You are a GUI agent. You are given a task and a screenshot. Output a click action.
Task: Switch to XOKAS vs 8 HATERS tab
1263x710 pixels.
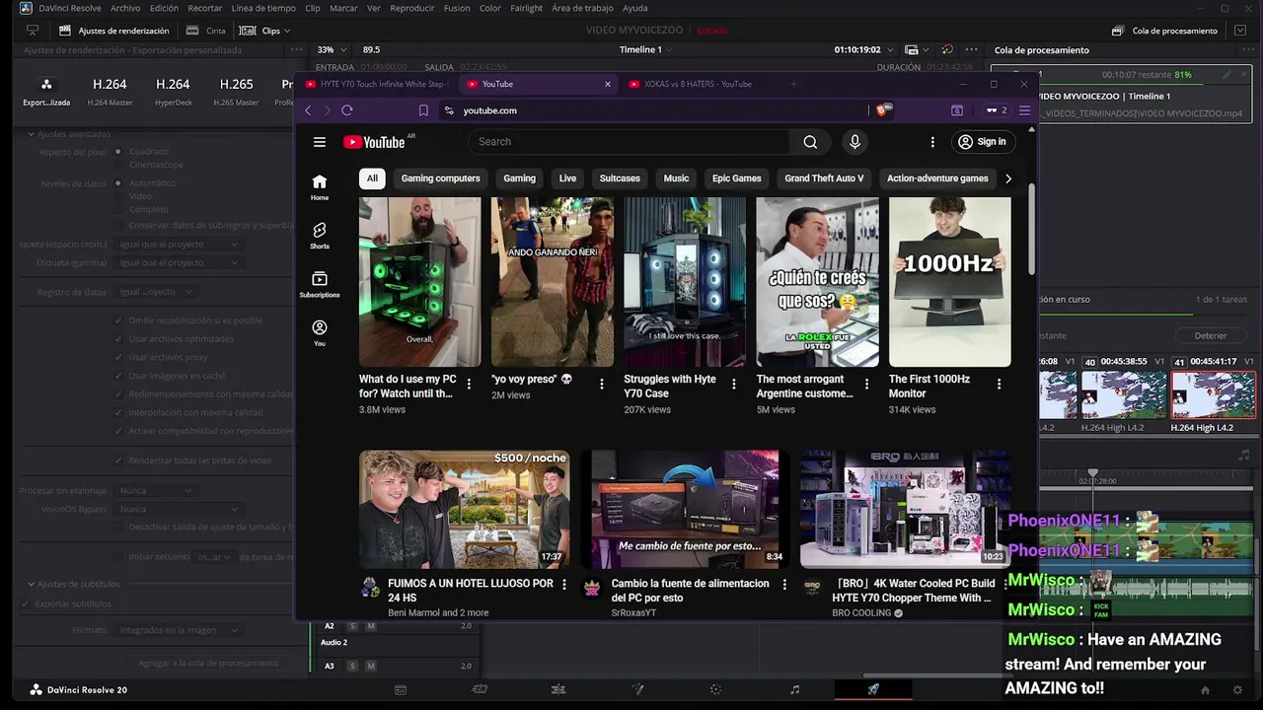[x=699, y=84]
